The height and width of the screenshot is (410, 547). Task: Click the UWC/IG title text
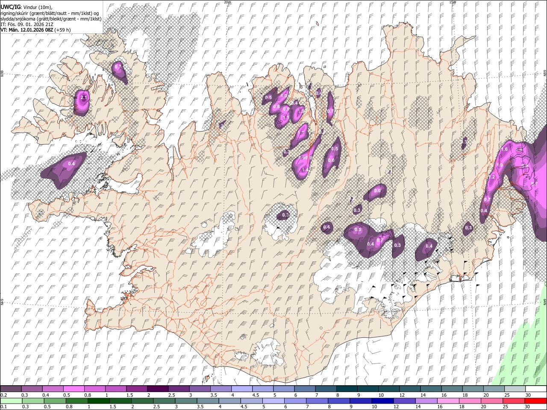tap(10, 7)
